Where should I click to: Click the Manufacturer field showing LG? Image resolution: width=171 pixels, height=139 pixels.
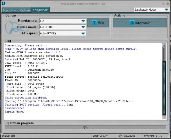pos(63,21)
